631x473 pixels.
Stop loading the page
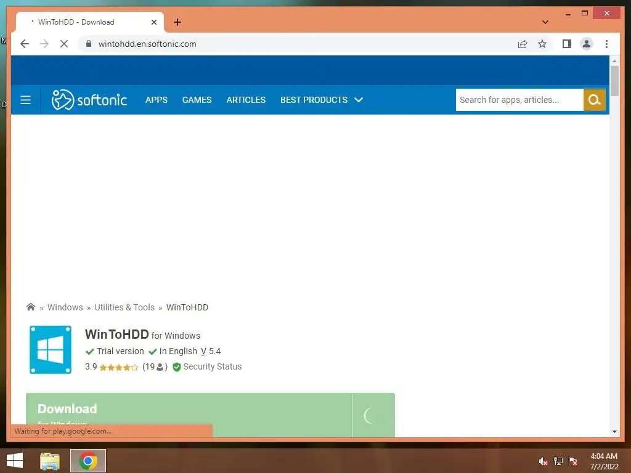[x=64, y=44]
